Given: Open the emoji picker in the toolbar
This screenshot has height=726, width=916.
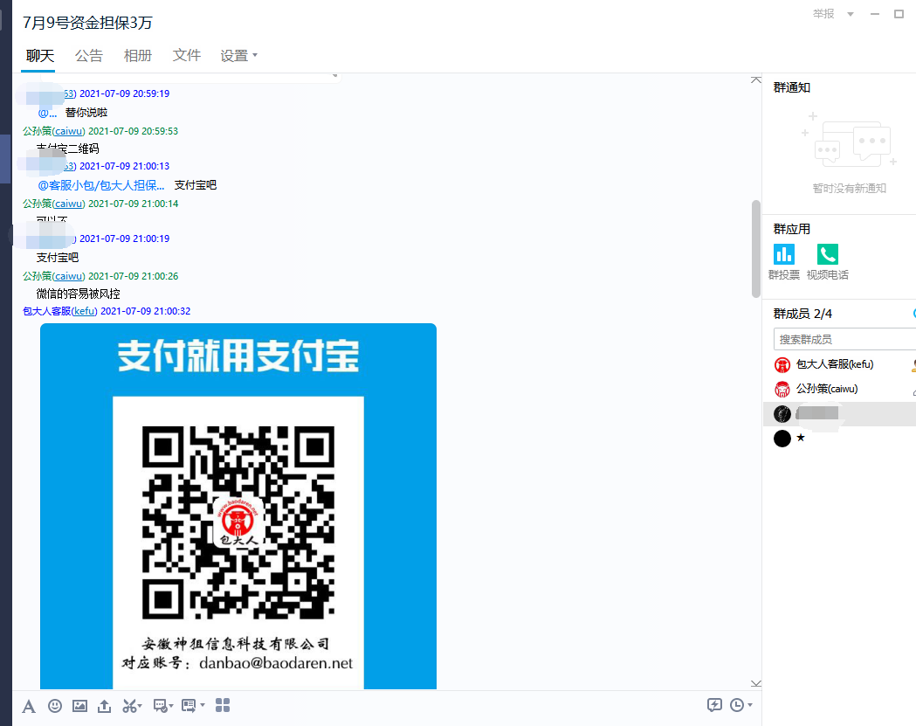Looking at the screenshot, I should (55, 706).
